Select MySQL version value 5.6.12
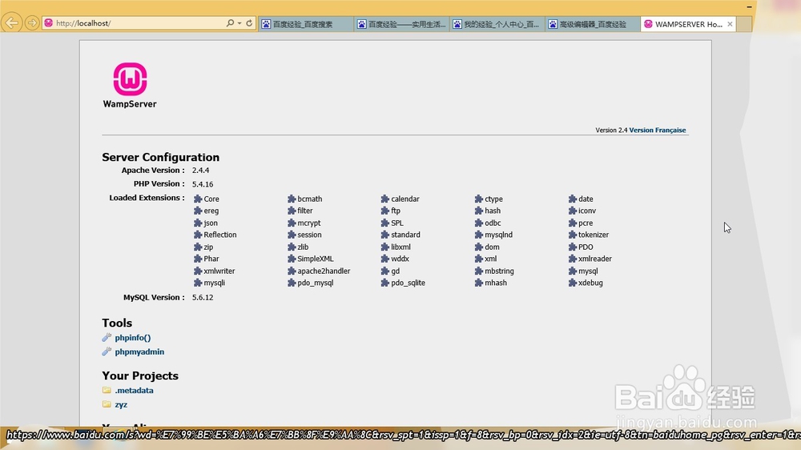This screenshot has height=450, width=801. (203, 297)
